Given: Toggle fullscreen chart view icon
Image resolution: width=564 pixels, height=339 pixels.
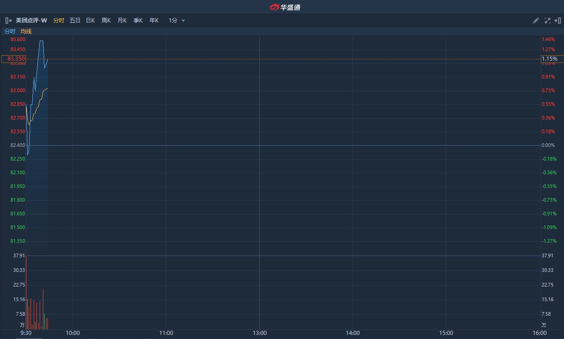Looking at the screenshot, I should click(x=547, y=21).
